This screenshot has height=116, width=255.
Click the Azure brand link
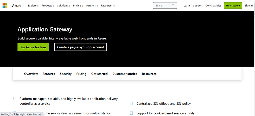(17, 5)
